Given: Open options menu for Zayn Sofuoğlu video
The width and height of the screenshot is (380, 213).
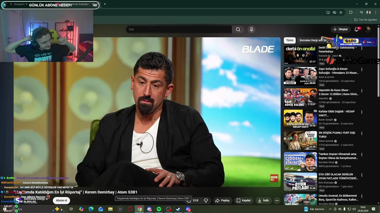Looking at the screenshot, I should [x=362, y=70].
